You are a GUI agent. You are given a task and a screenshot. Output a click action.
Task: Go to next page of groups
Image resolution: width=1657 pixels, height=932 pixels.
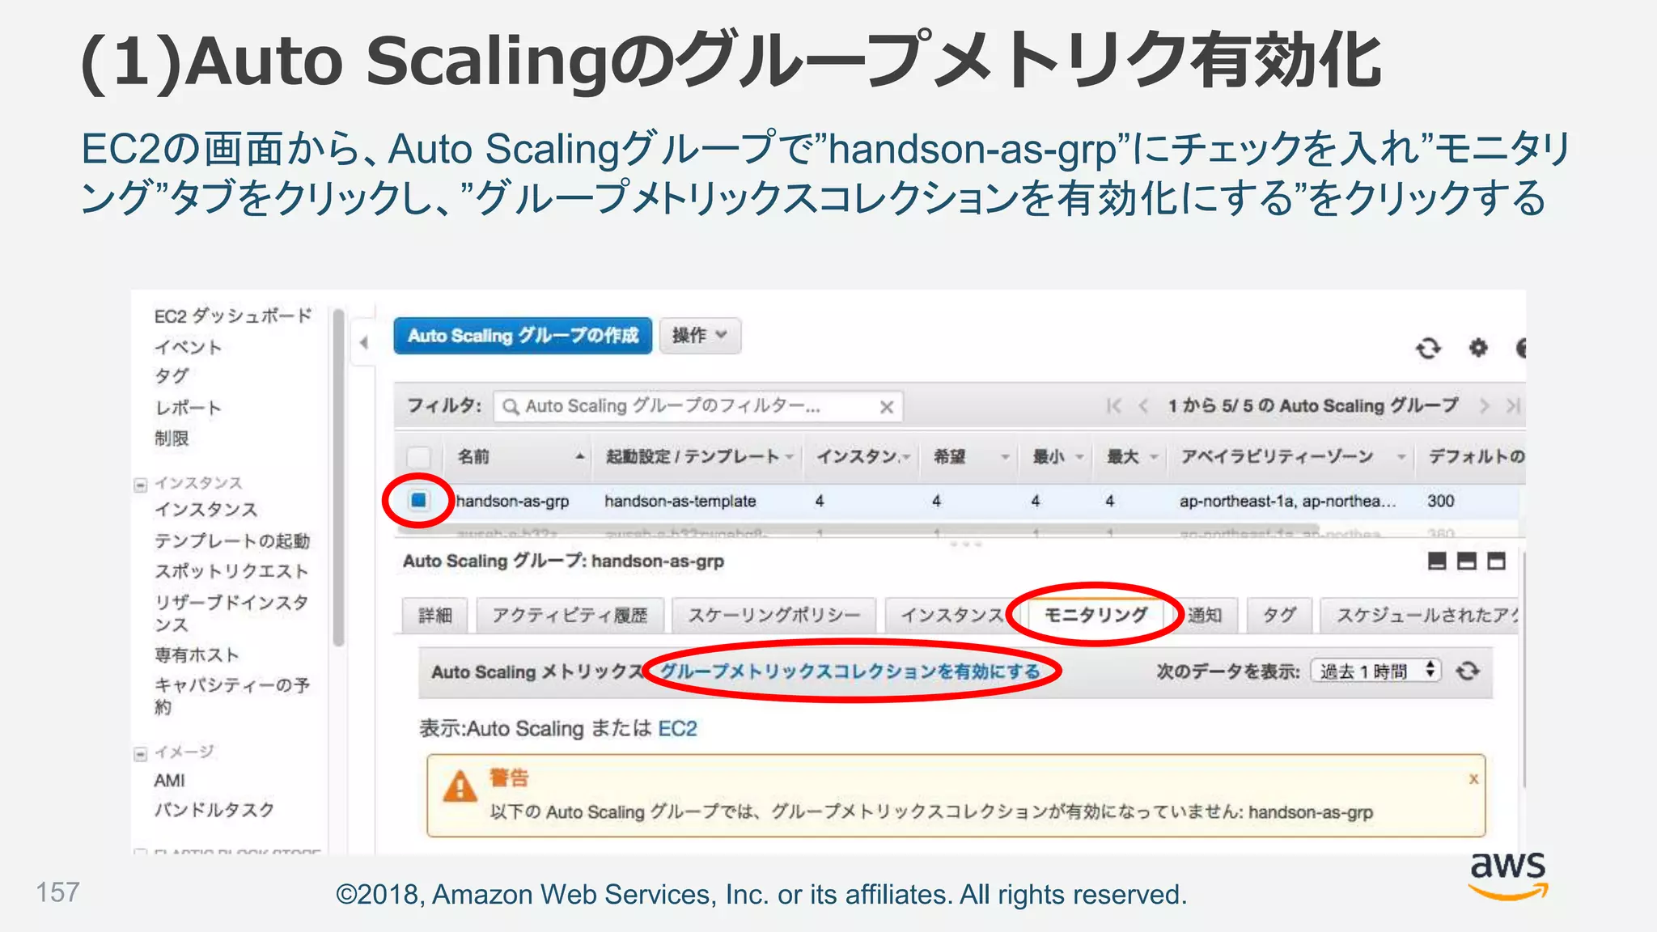[x=1484, y=406]
